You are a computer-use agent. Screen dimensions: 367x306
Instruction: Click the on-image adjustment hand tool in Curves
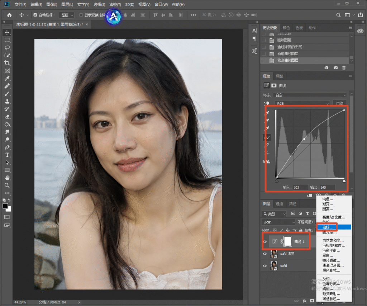[266, 103]
